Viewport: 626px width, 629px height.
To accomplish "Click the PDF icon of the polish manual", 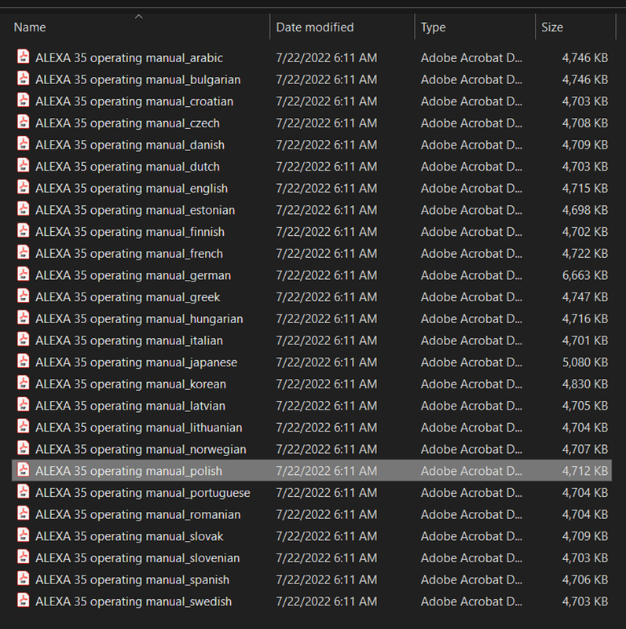I will [24, 469].
